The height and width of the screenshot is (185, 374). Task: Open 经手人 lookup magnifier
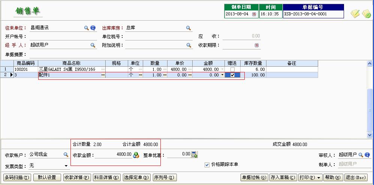[93, 45]
